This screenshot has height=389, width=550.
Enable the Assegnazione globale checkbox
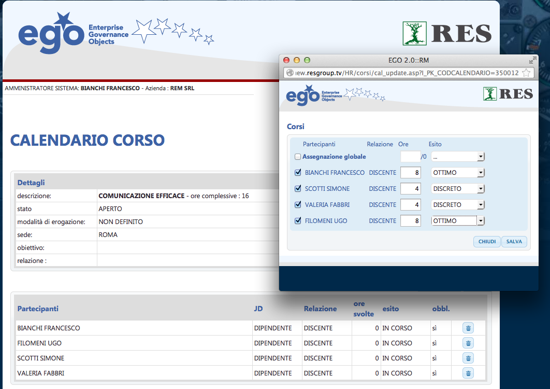tap(298, 157)
